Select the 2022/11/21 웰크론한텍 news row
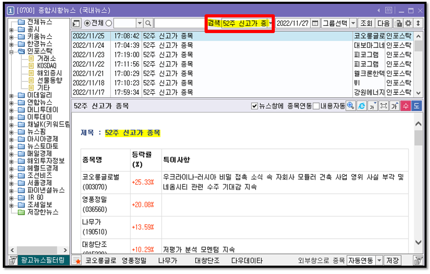 click(242, 73)
